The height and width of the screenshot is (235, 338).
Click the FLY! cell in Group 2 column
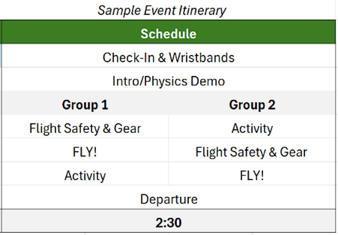pyautogui.click(x=252, y=176)
